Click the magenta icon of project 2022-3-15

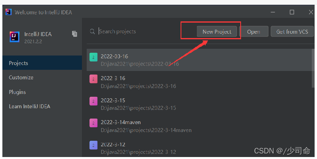[x=93, y=101]
